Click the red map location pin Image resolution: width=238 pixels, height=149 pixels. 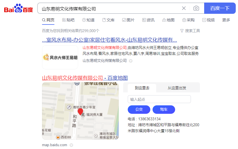coord(80,112)
